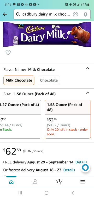This screenshot has width=94, height=198.
Task: Open the shopping cart icon
Action: pos(59,182)
